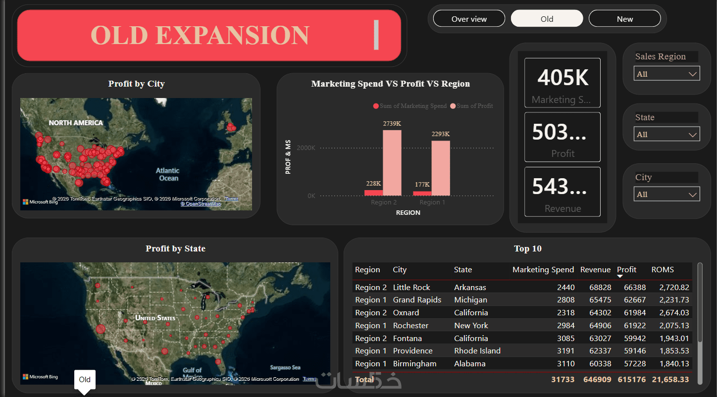Open the Terms link on city map
The height and width of the screenshot is (397, 717).
(x=231, y=198)
